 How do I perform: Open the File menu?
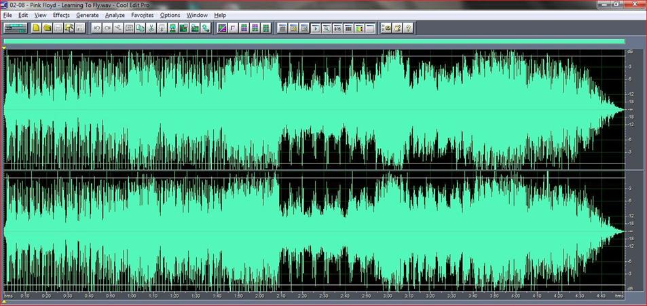pos(7,15)
